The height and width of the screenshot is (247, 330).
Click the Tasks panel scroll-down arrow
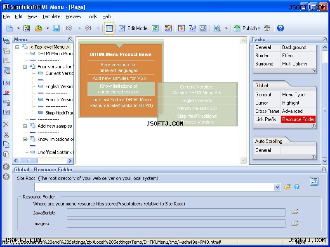click(325, 161)
